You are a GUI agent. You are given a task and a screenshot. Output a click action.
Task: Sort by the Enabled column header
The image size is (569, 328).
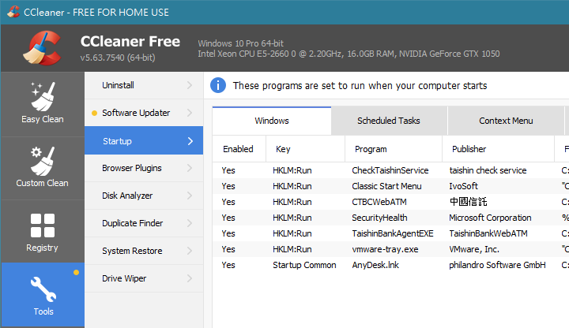[x=239, y=149]
